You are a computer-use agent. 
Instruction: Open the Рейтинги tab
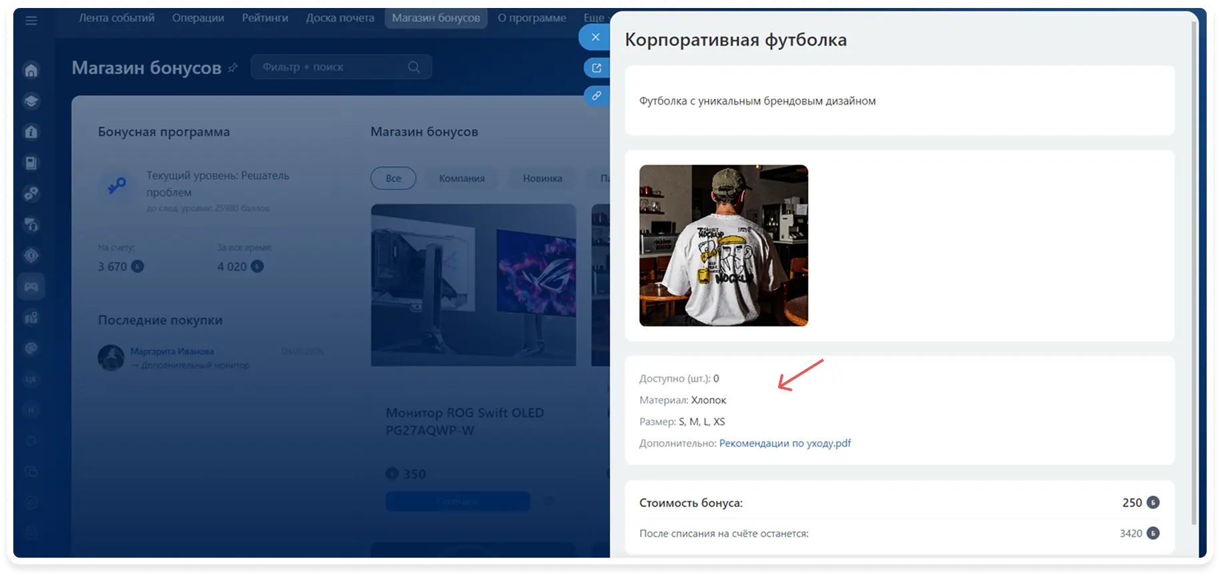pyautogui.click(x=265, y=18)
